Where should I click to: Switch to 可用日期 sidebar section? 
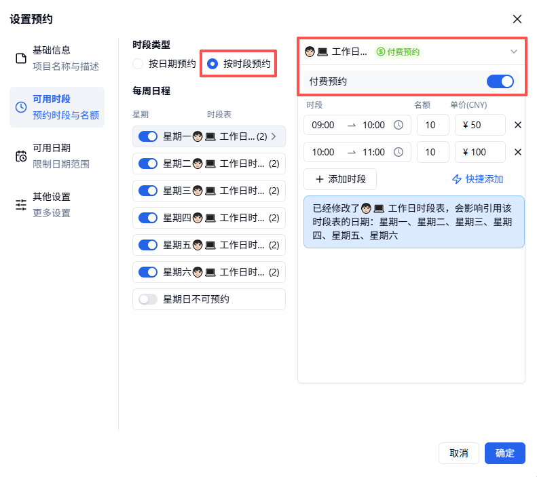57,156
